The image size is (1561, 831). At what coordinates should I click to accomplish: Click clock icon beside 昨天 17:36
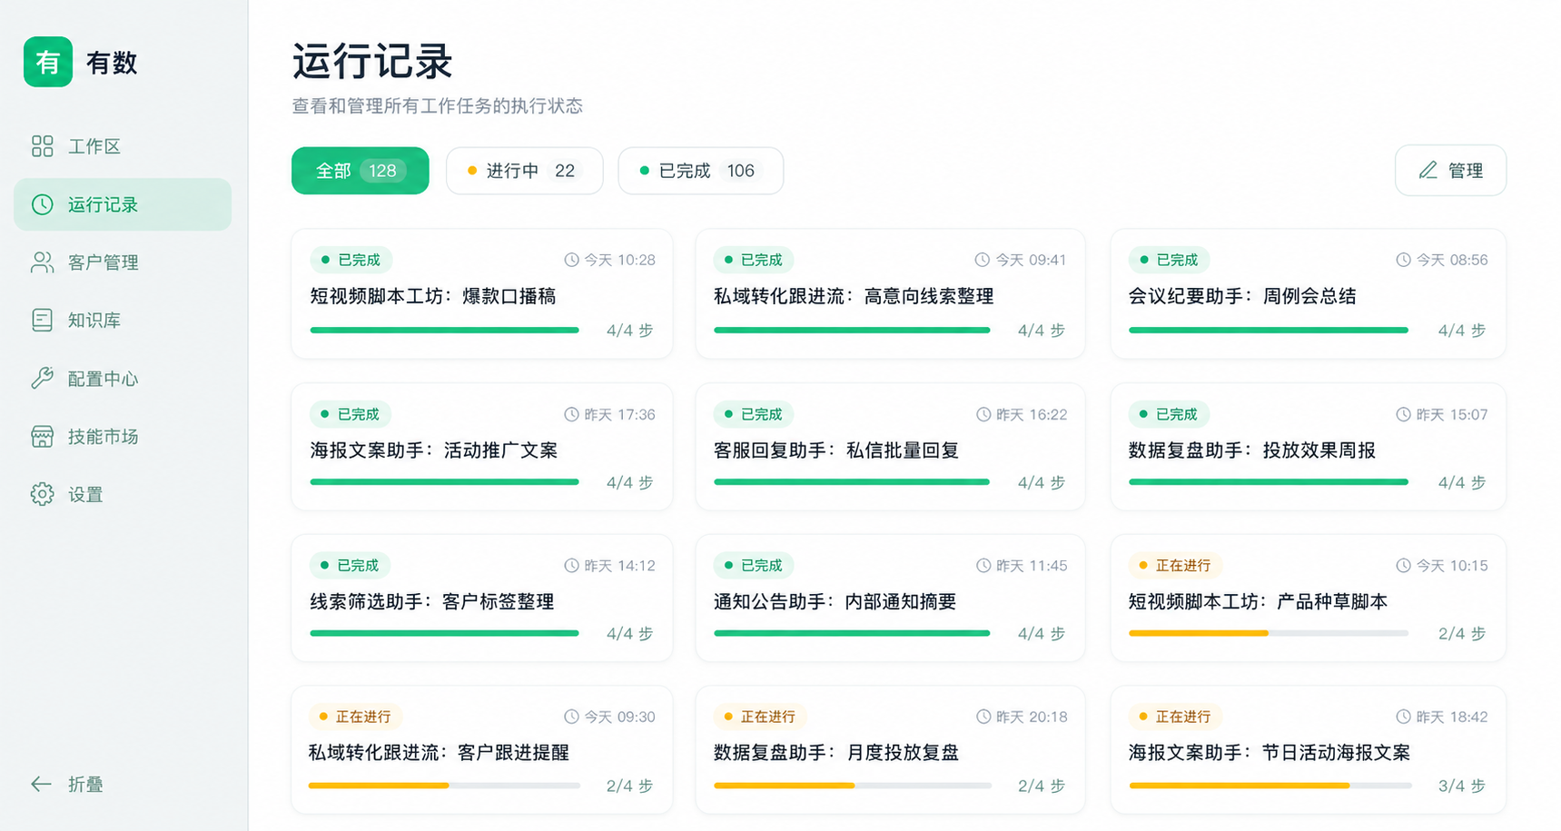pos(571,414)
